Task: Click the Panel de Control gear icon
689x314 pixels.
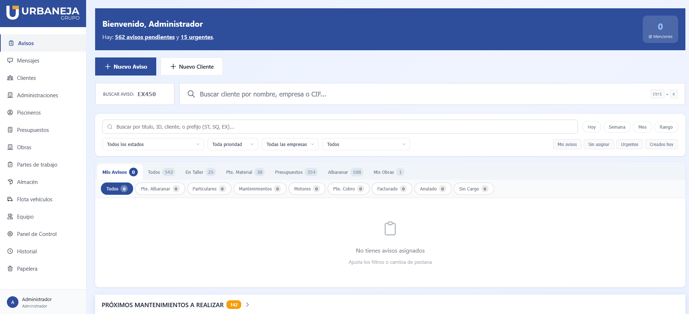Action: [10, 234]
